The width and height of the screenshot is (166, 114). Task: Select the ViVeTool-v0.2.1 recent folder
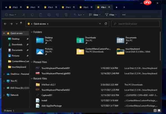click(x=96, y=85)
